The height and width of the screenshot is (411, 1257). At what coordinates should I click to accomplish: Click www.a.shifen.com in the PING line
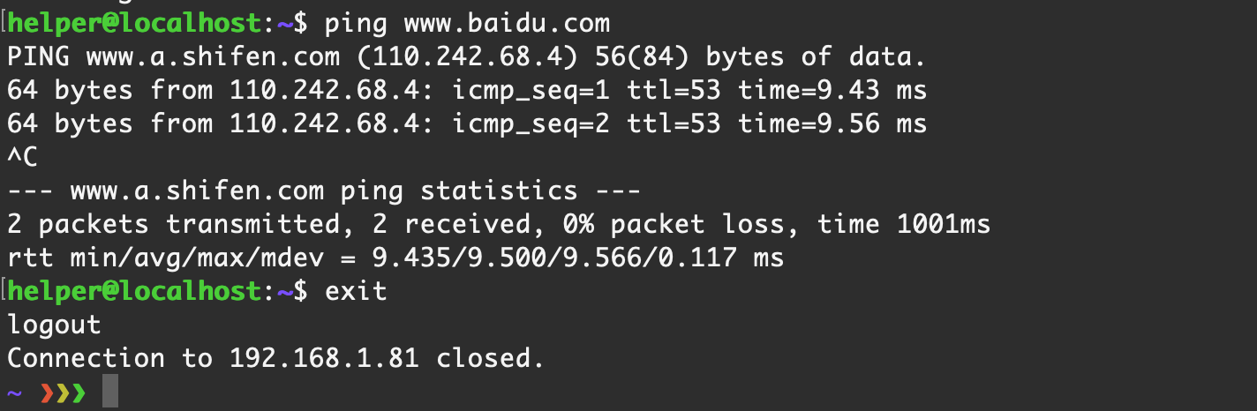point(213,57)
